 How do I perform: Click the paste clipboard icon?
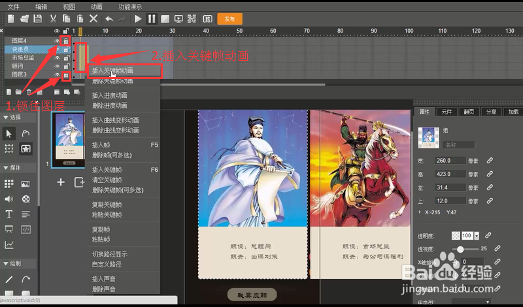point(80,19)
